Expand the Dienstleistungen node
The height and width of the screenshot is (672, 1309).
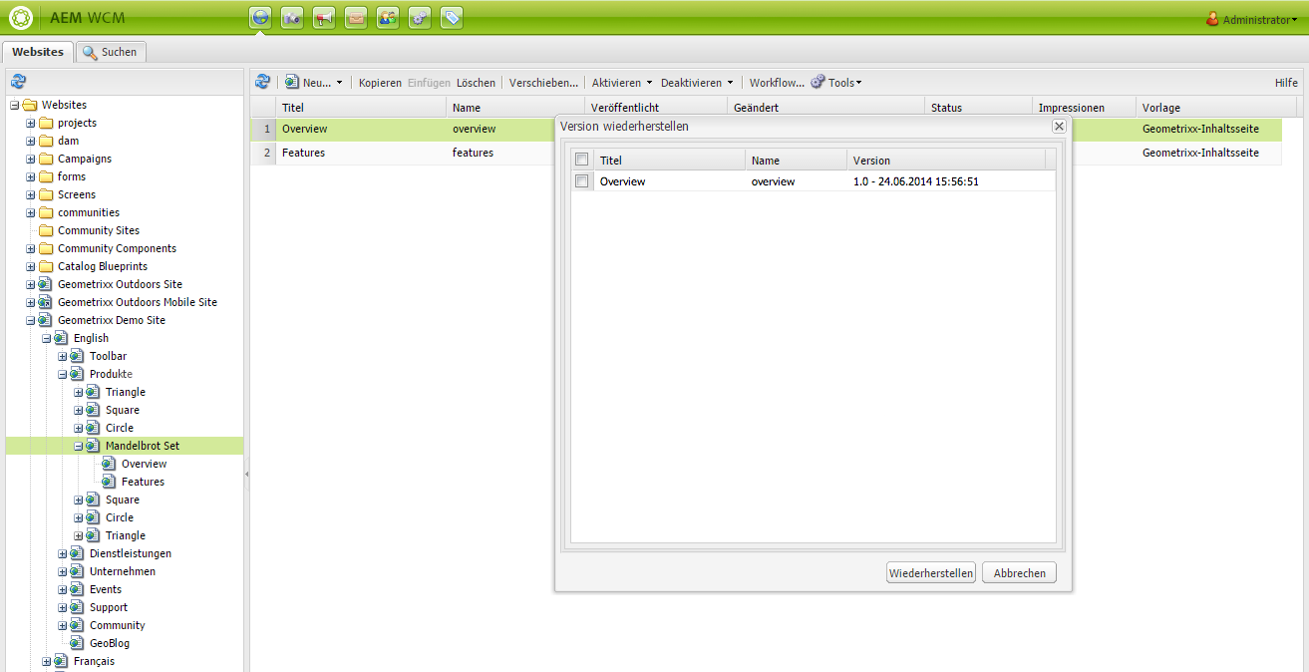(63, 553)
